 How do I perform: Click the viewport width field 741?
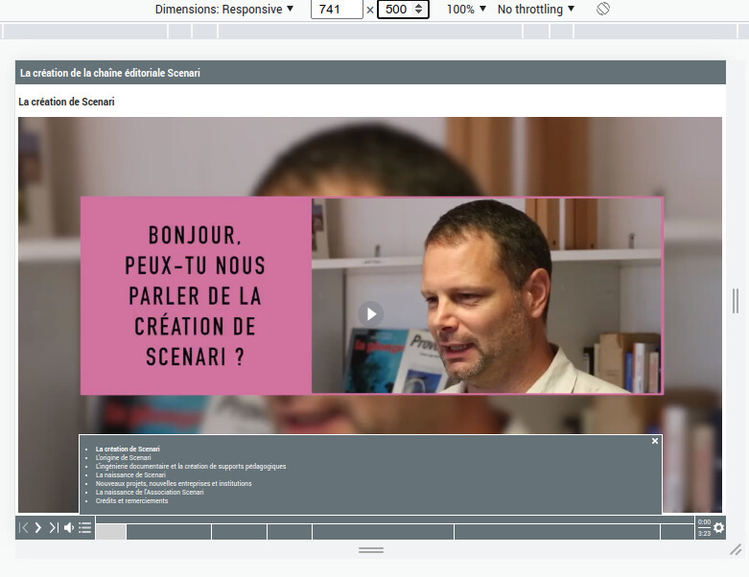coord(337,9)
